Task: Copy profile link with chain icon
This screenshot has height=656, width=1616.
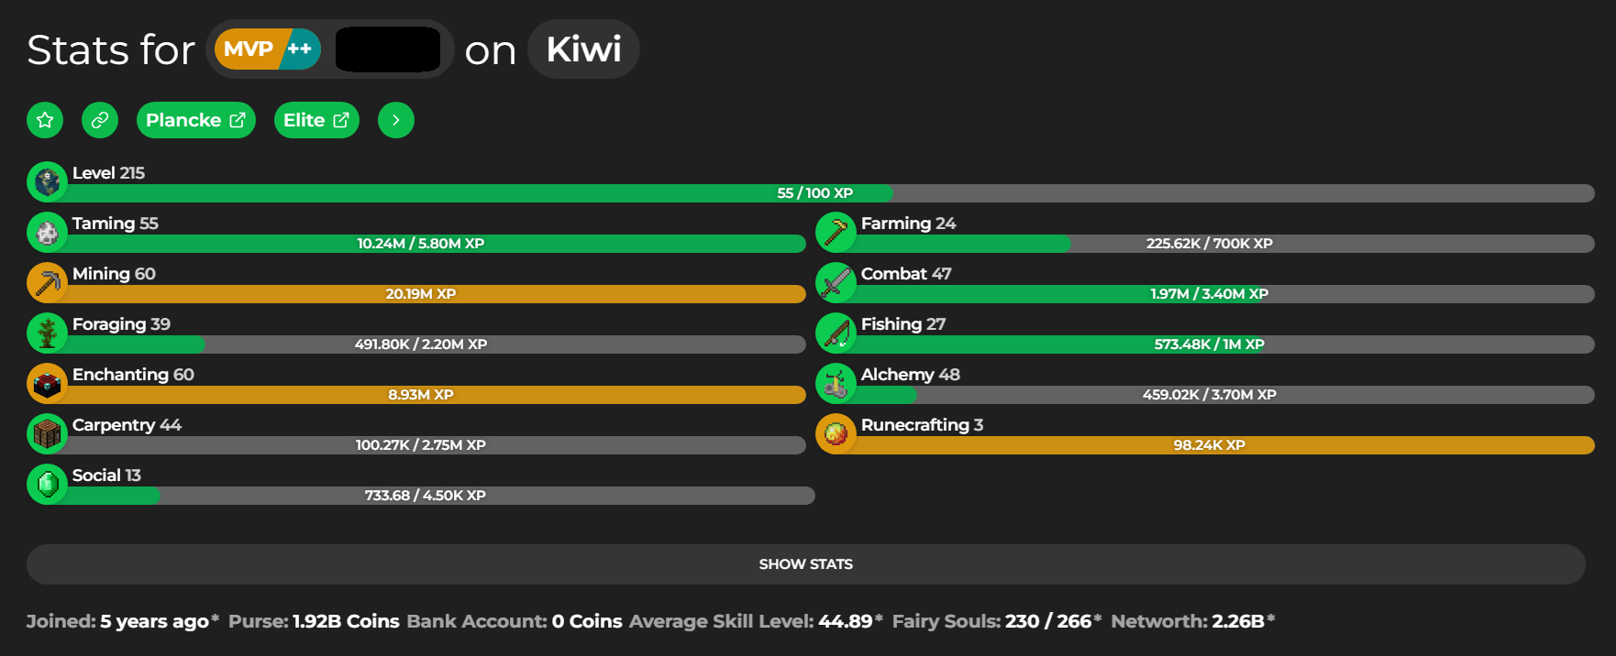Action: (x=100, y=120)
